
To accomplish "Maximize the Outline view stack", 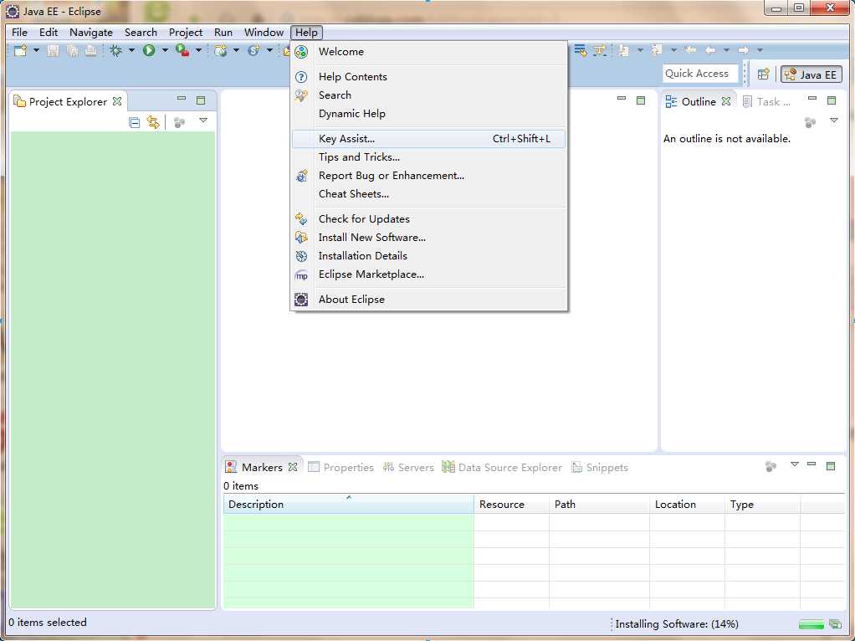I will 832,100.
